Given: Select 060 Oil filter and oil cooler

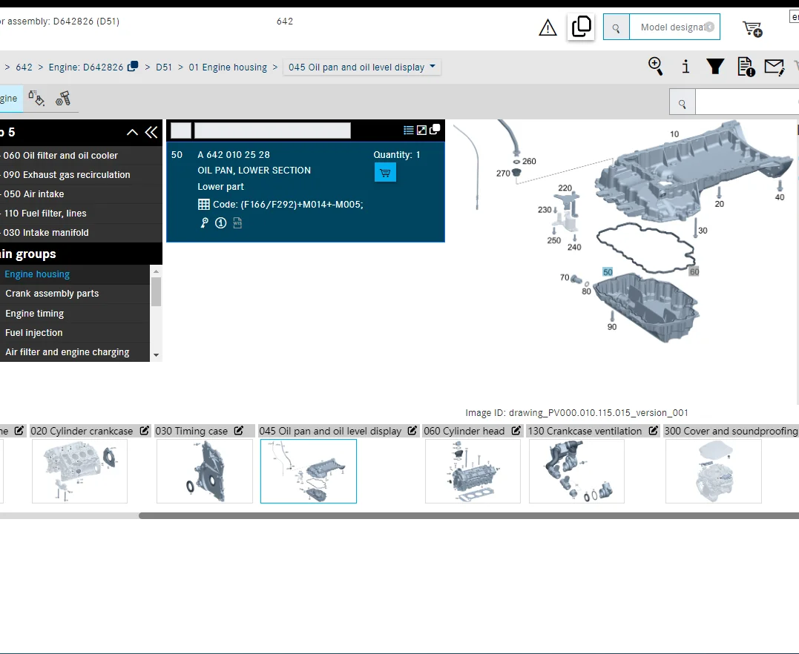Looking at the screenshot, I should coord(60,156).
